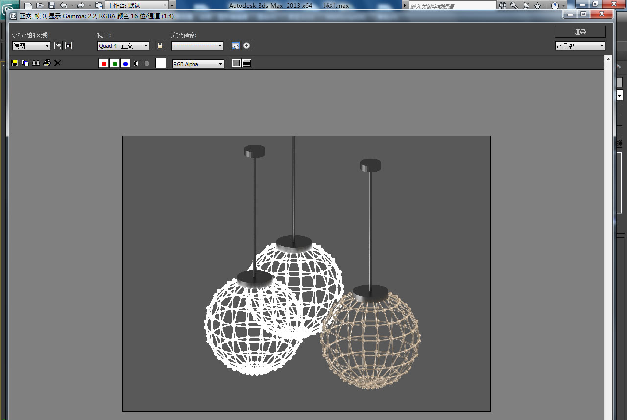Click the 渲染 render button
627x420 pixels.
coord(580,32)
